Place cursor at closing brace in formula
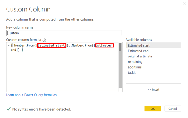The width and height of the screenshot is (188, 118). 22,50
